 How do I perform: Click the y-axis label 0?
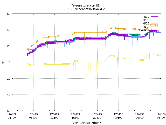10,62
